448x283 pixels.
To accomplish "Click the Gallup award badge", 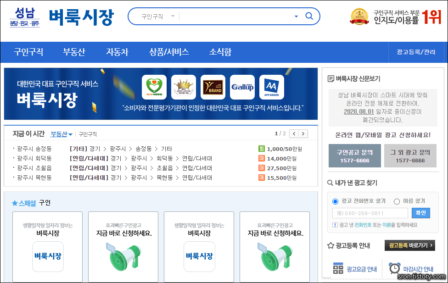I will (242, 87).
